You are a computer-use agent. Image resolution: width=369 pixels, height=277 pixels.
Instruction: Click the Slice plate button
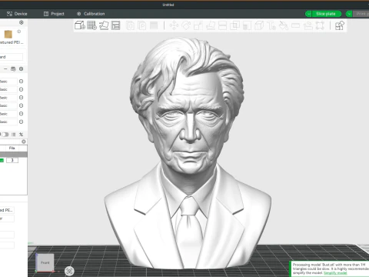click(x=326, y=14)
